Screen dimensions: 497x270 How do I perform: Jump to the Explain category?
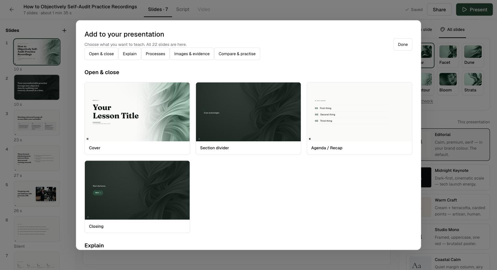pyautogui.click(x=130, y=54)
